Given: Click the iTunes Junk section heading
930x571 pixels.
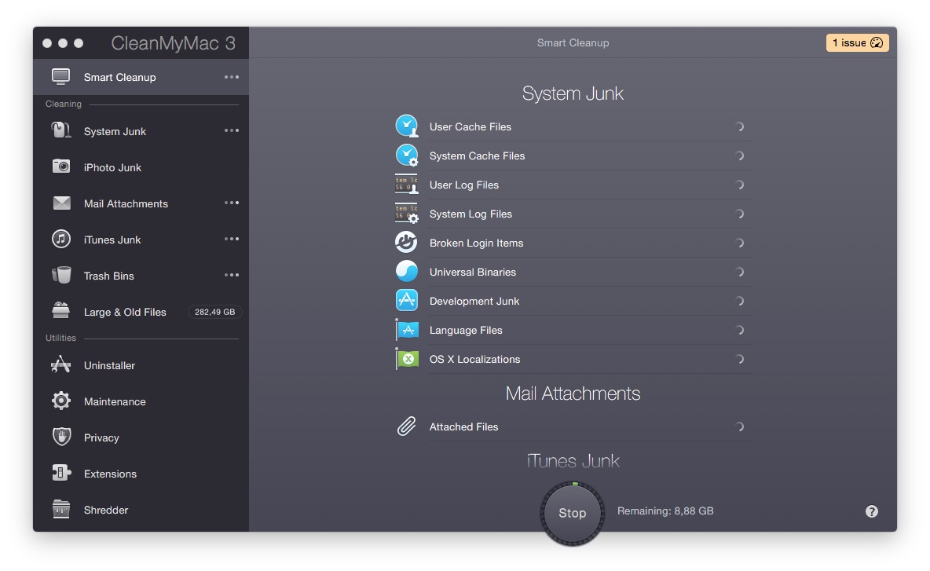Looking at the screenshot, I should [x=573, y=461].
